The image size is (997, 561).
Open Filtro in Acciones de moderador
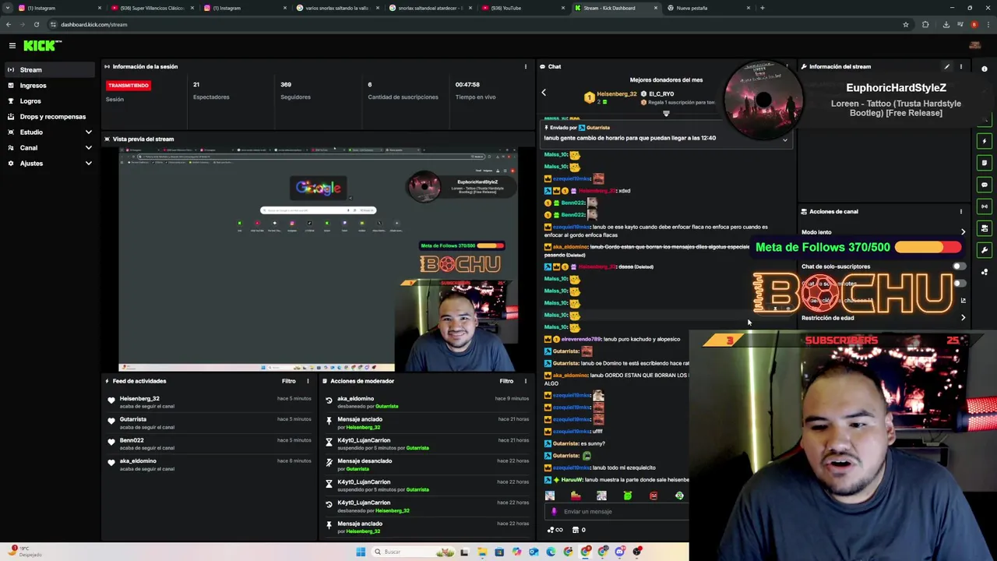click(506, 381)
